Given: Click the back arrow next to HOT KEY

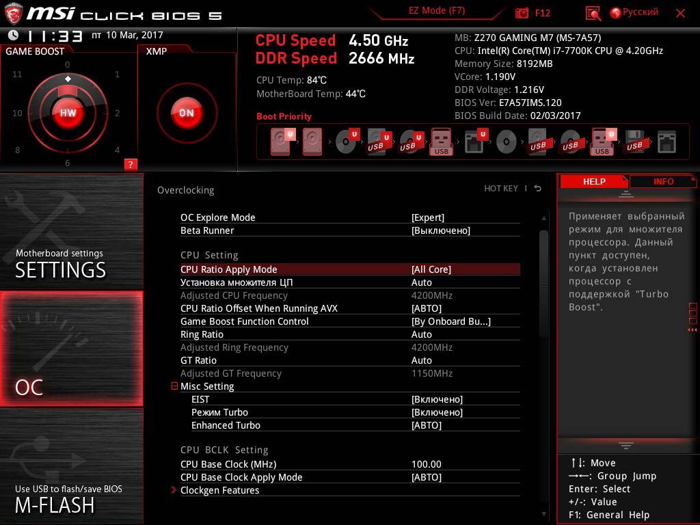Looking at the screenshot, I should coord(537,189).
